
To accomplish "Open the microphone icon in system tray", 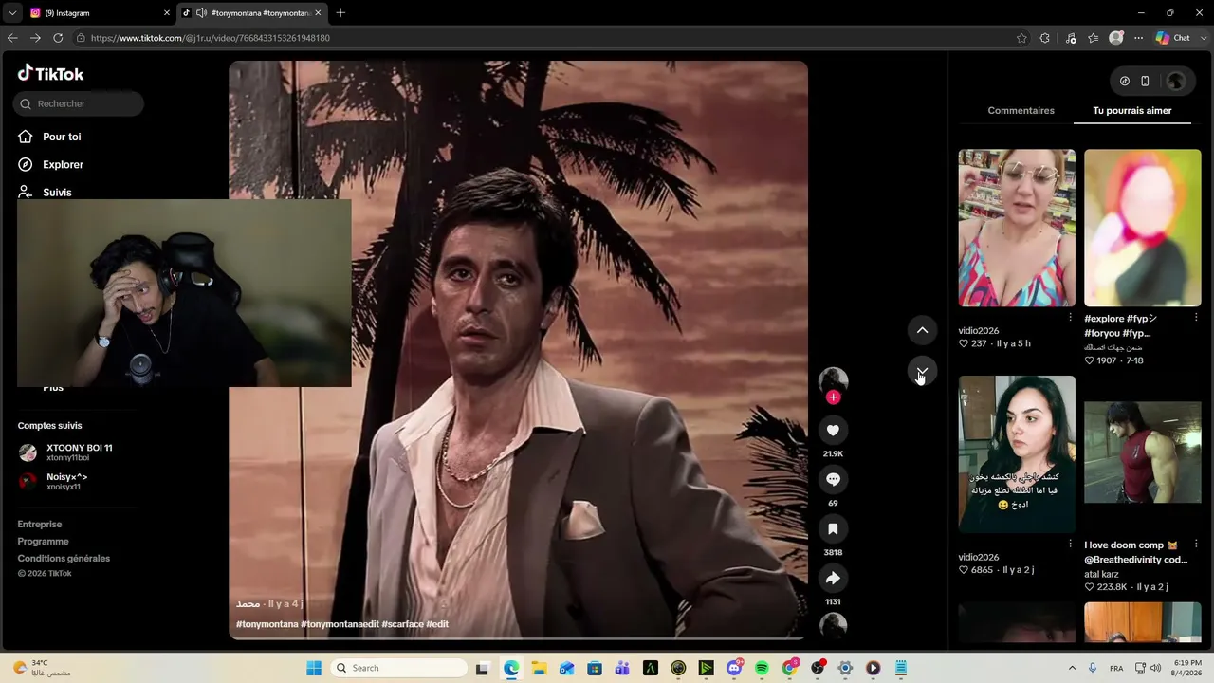I will click(x=1093, y=668).
